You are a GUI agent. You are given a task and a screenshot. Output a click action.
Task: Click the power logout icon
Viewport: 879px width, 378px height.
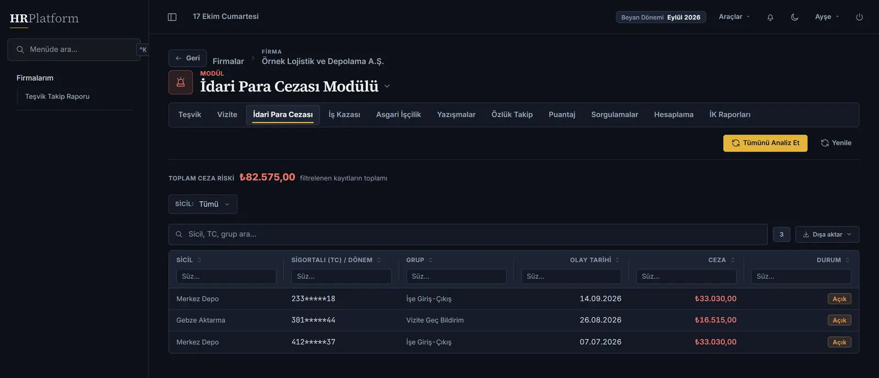click(x=859, y=17)
